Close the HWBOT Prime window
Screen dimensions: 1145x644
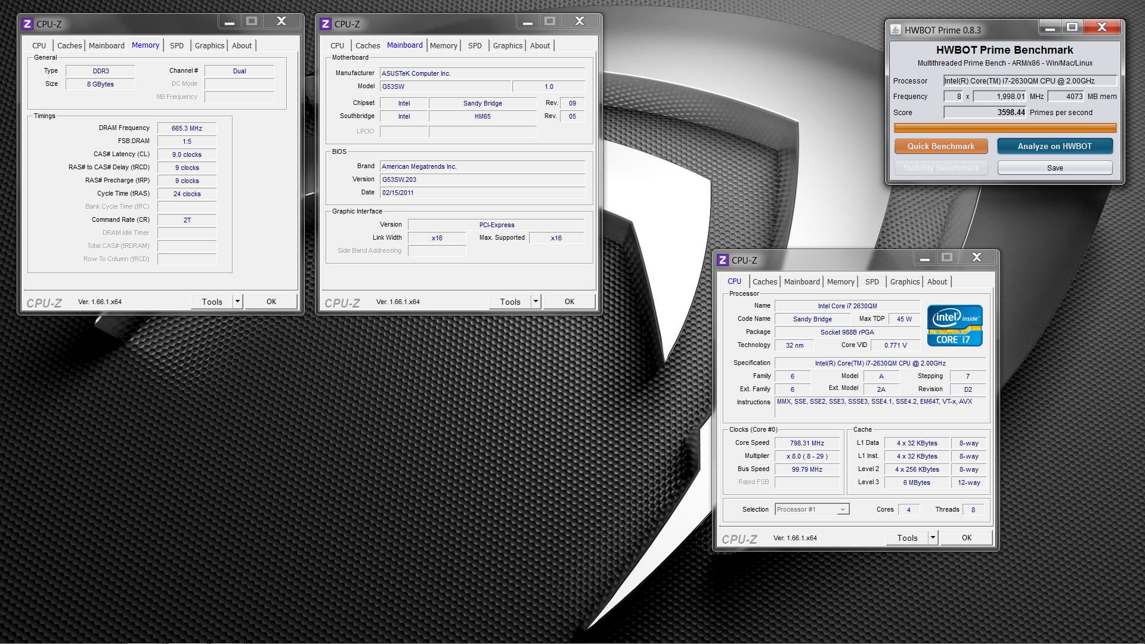coord(1102,27)
